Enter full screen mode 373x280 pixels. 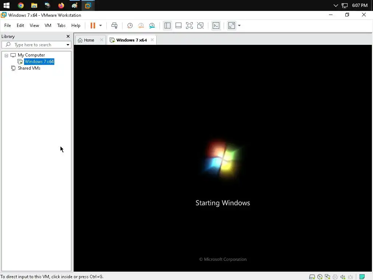(189, 26)
